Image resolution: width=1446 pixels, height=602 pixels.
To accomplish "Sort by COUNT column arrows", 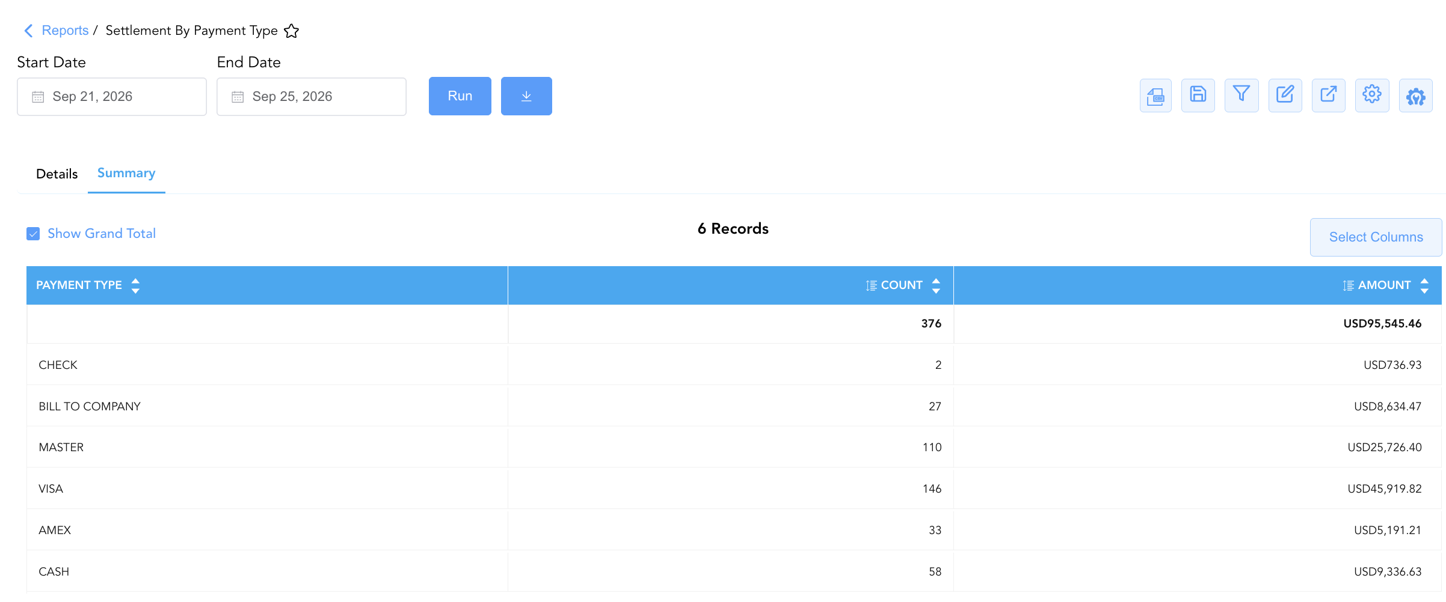I will [x=936, y=285].
